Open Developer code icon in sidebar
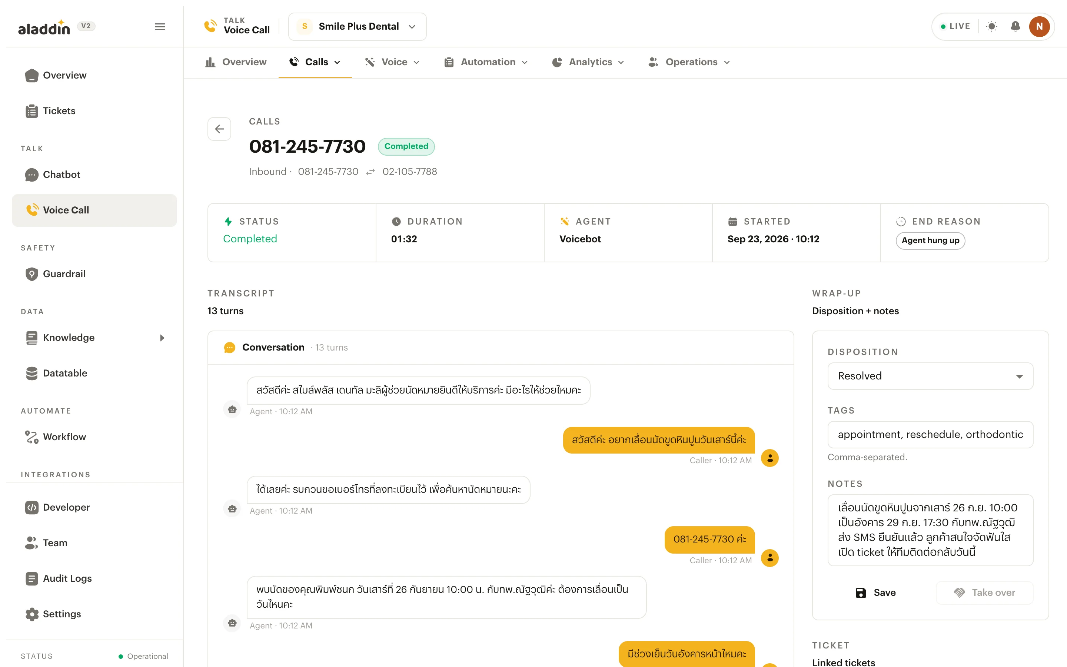The image size is (1067, 667). click(32, 507)
